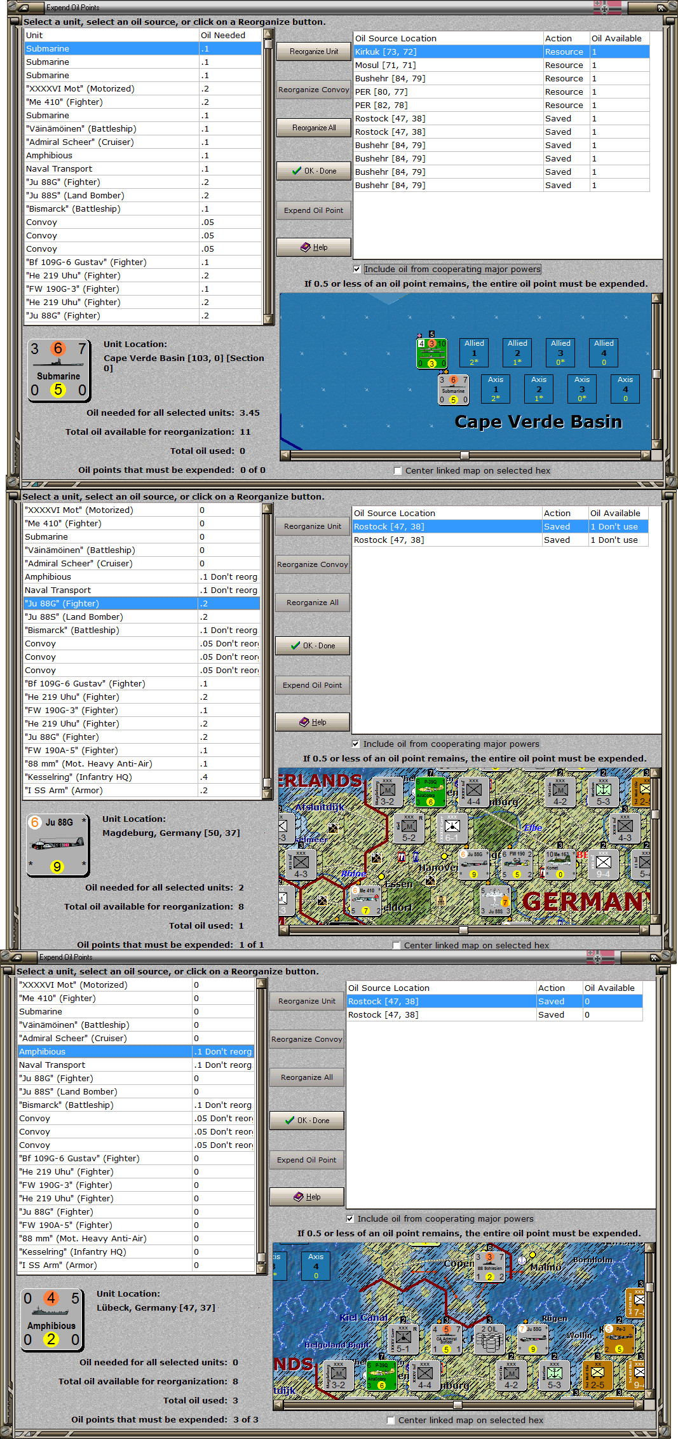This screenshot has height=1439, width=678.
Task: Open Help in bottom window
Action: point(307,1197)
